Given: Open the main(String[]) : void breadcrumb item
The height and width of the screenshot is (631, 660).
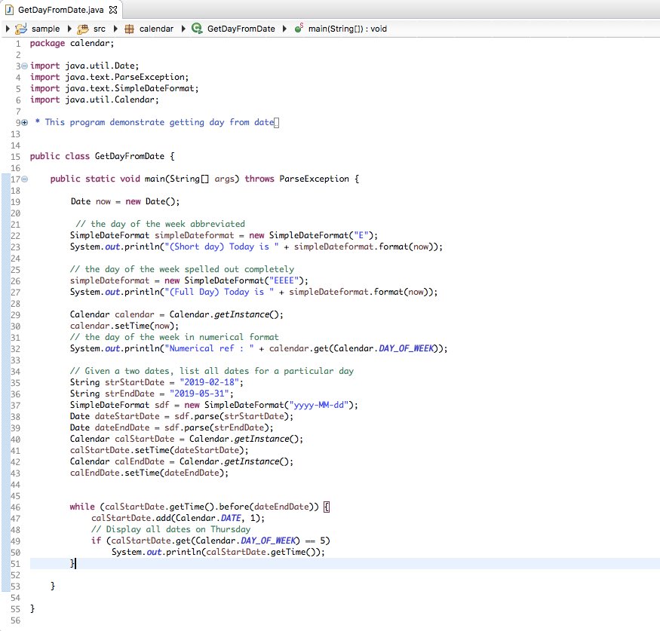Looking at the screenshot, I should [x=347, y=29].
